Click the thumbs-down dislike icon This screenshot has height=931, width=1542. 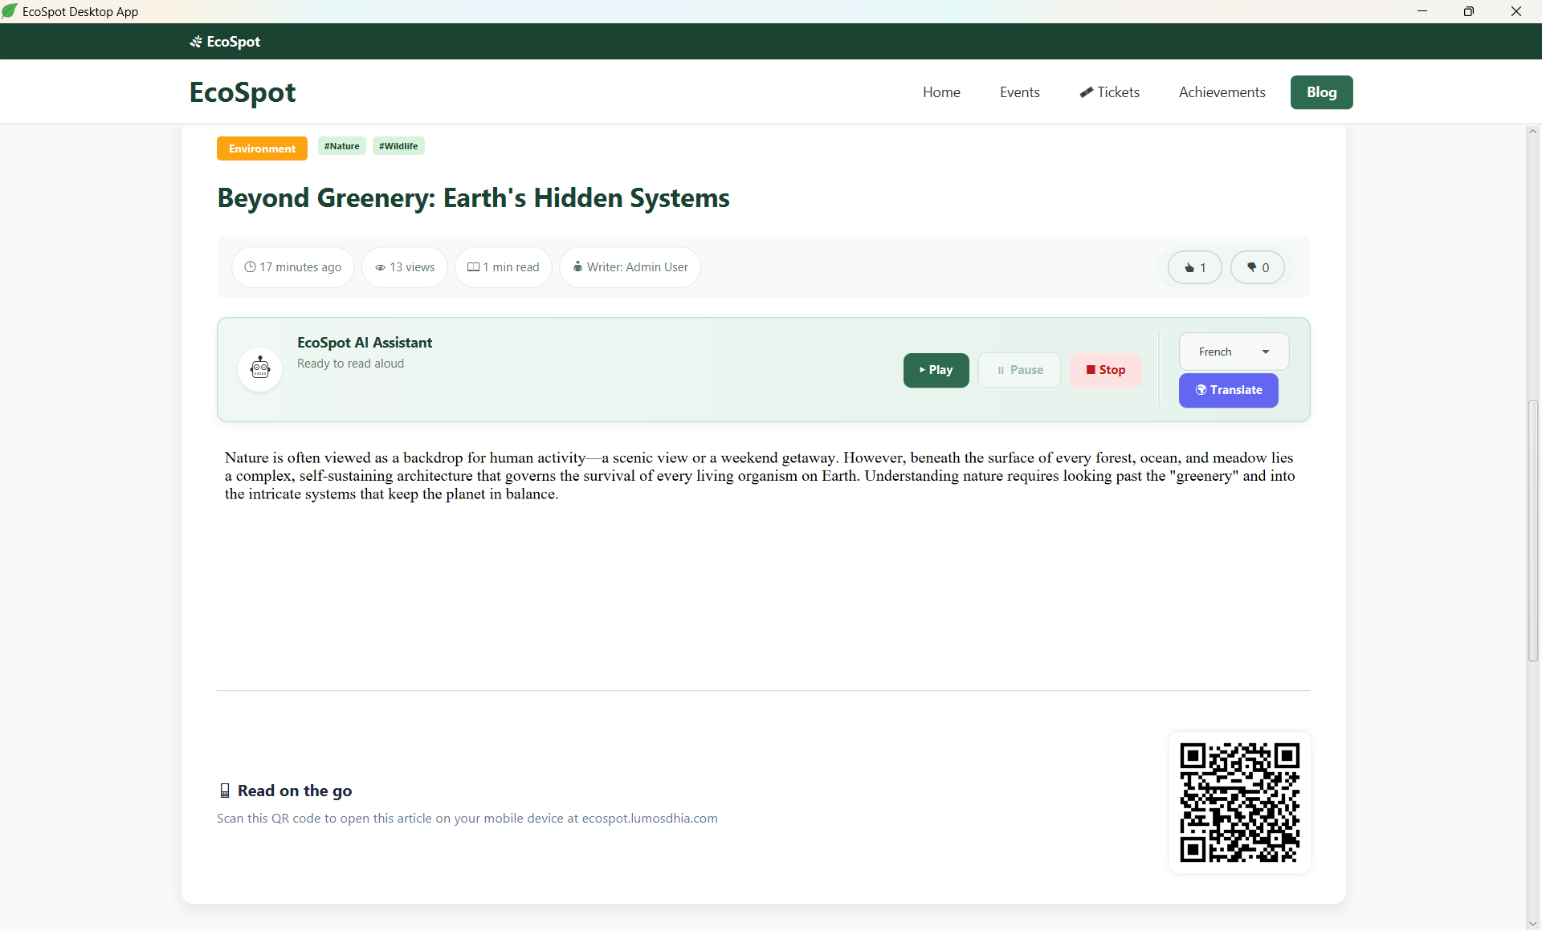1251,267
